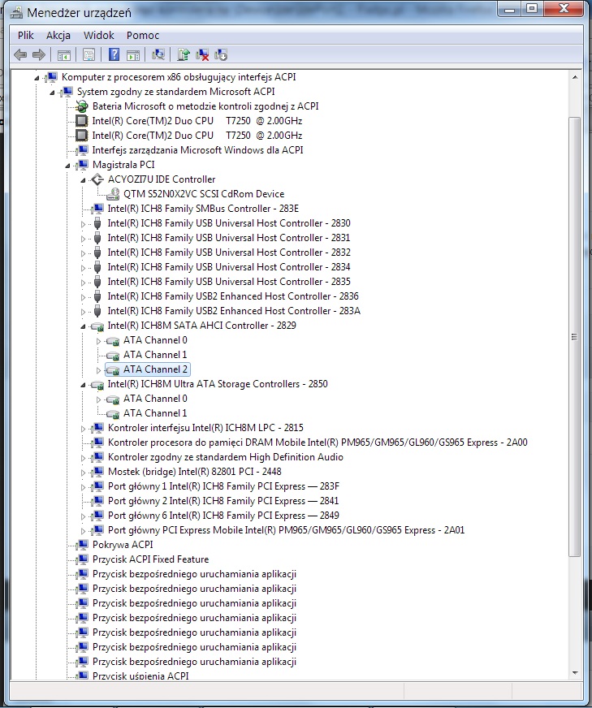The image size is (592, 708).
Task: Click the Device Manager title bar icon
Action: (17, 13)
